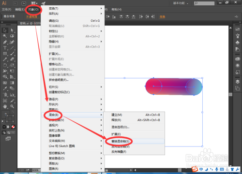Choose 混合选项(O)... in blend submenu
Image resolution: width=242 pixels, height=174 pixels.
134,127
